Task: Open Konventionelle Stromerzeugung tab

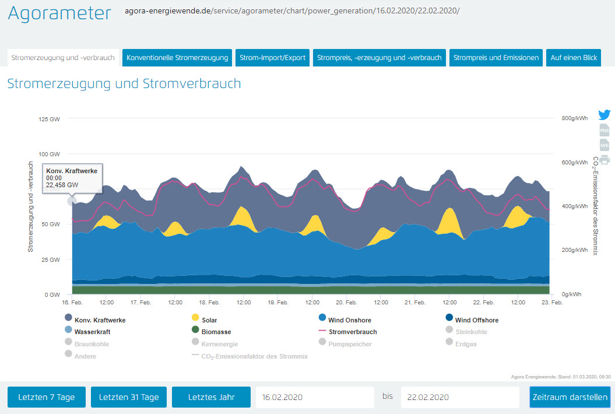Action: click(x=177, y=58)
